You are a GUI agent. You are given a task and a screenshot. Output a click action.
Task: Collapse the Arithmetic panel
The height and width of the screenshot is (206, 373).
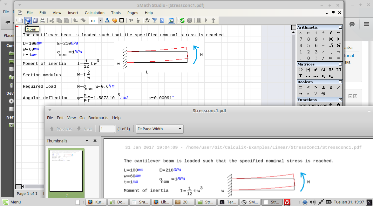340,27
